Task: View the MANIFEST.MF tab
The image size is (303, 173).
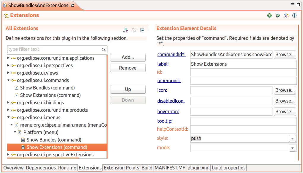Action: (170, 168)
